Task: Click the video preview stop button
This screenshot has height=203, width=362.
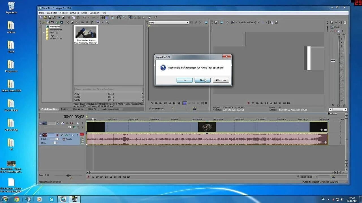Action: click(x=271, y=103)
